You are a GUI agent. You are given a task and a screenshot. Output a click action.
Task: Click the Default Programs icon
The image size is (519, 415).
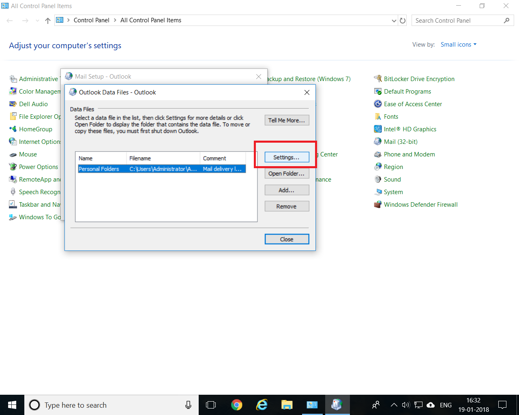pyautogui.click(x=378, y=91)
